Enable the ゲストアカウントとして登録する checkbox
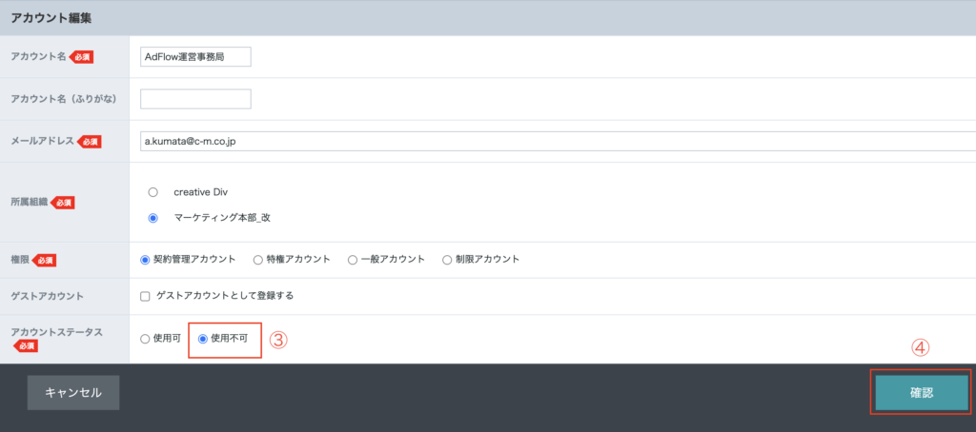 click(146, 296)
